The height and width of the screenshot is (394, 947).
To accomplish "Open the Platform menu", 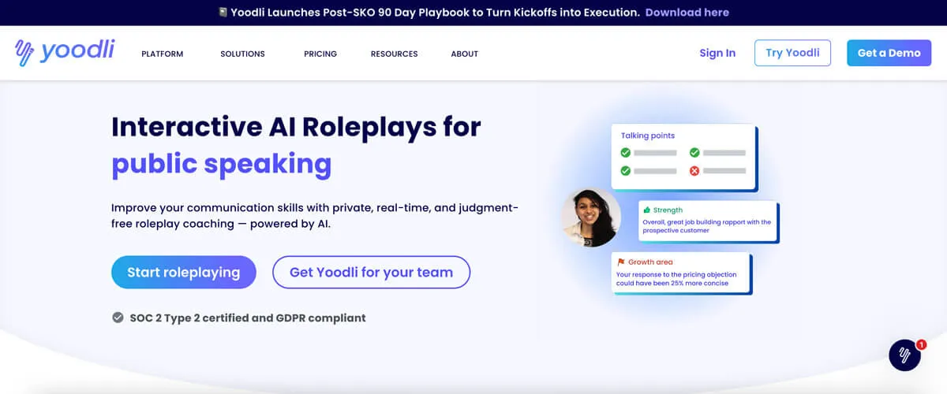I will click(163, 54).
